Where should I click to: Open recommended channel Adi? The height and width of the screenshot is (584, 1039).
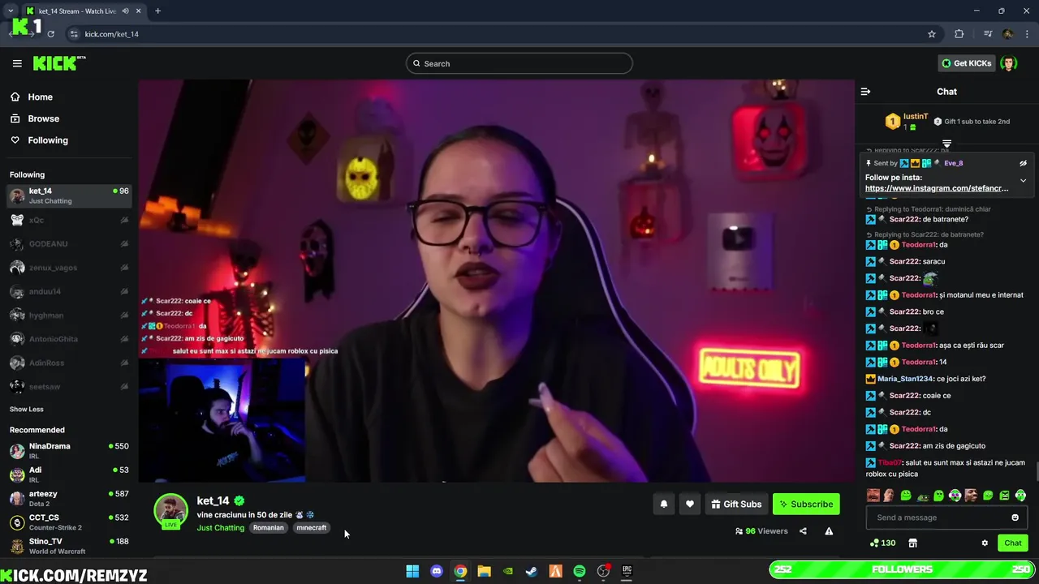pos(68,474)
